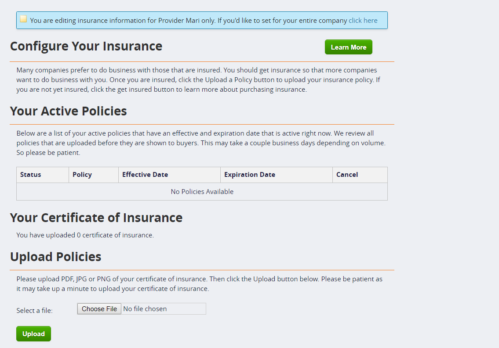Click the Choose File button
Image resolution: width=499 pixels, height=348 pixels.
pyautogui.click(x=99, y=309)
